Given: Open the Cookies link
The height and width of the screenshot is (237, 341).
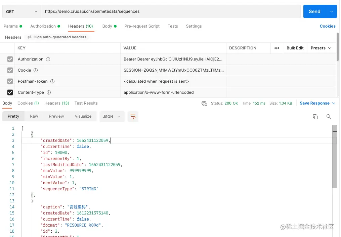Looking at the screenshot, I should pos(328,26).
